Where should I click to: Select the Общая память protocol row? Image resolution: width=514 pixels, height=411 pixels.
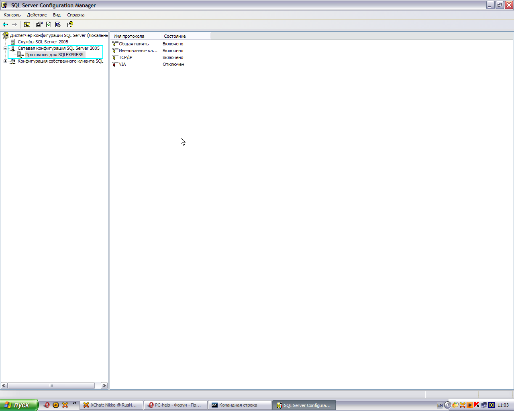[x=134, y=44]
